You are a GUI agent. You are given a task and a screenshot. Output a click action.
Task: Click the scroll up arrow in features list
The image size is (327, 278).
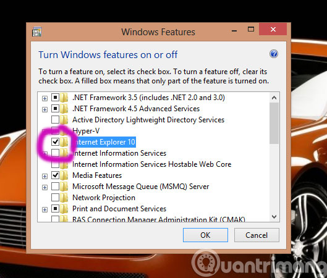(274, 98)
